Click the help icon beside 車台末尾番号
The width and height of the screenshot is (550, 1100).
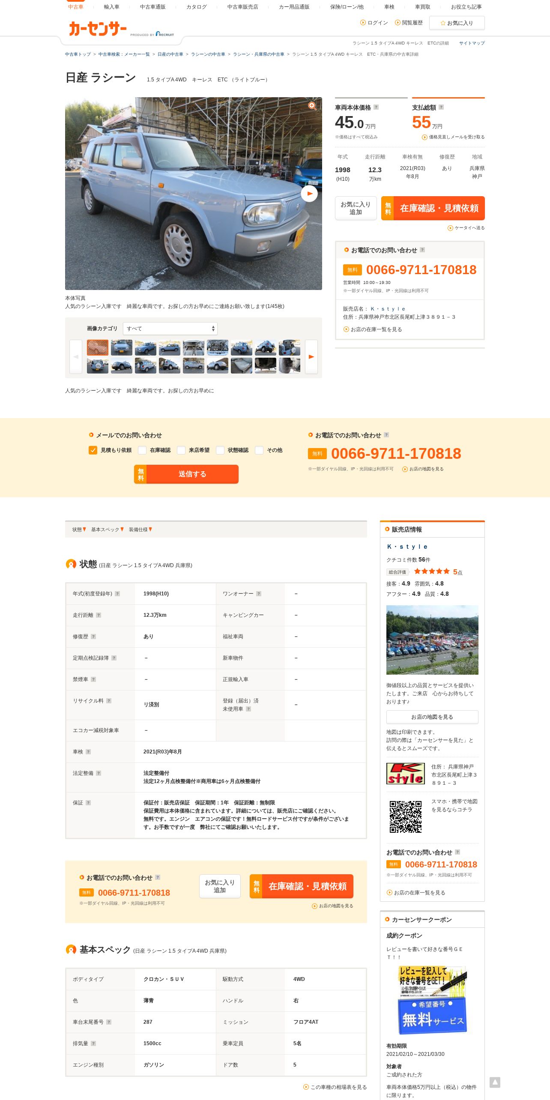point(109,1022)
